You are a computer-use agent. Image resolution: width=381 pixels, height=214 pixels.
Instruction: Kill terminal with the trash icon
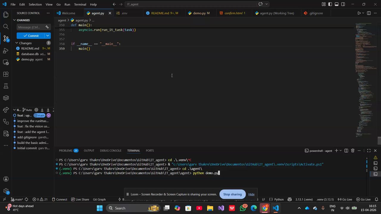353,151
